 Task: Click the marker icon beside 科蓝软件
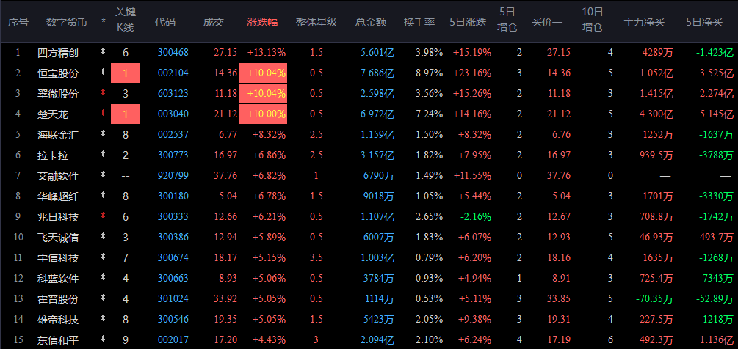tap(104, 277)
